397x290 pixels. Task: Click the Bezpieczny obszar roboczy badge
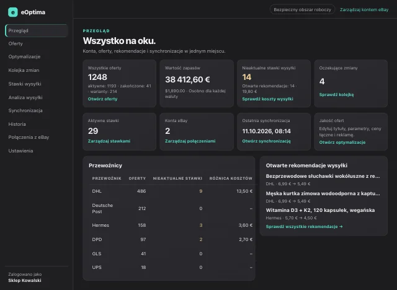[302, 10]
